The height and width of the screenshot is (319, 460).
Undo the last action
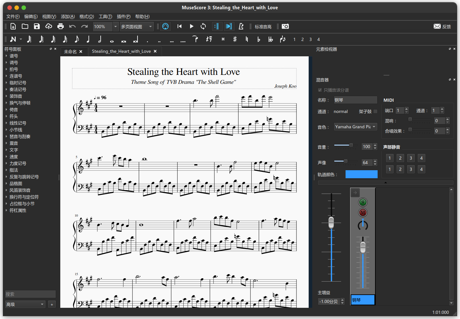[72, 27]
